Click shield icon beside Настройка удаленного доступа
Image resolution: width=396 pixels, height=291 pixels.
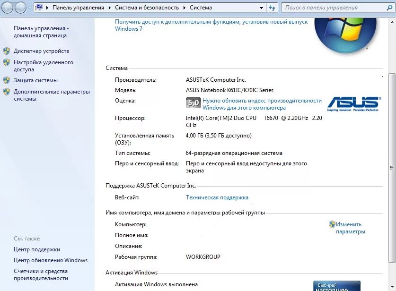coord(7,62)
